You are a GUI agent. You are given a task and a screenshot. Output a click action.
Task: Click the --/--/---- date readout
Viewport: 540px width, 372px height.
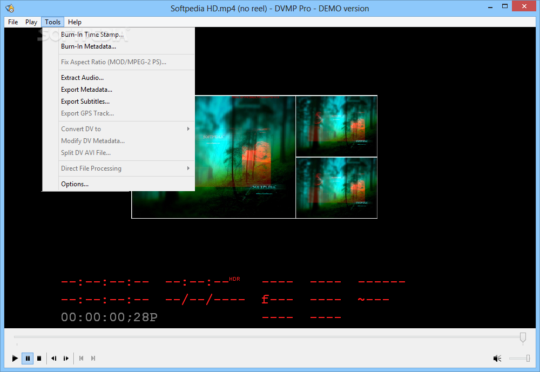coord(205,299)
